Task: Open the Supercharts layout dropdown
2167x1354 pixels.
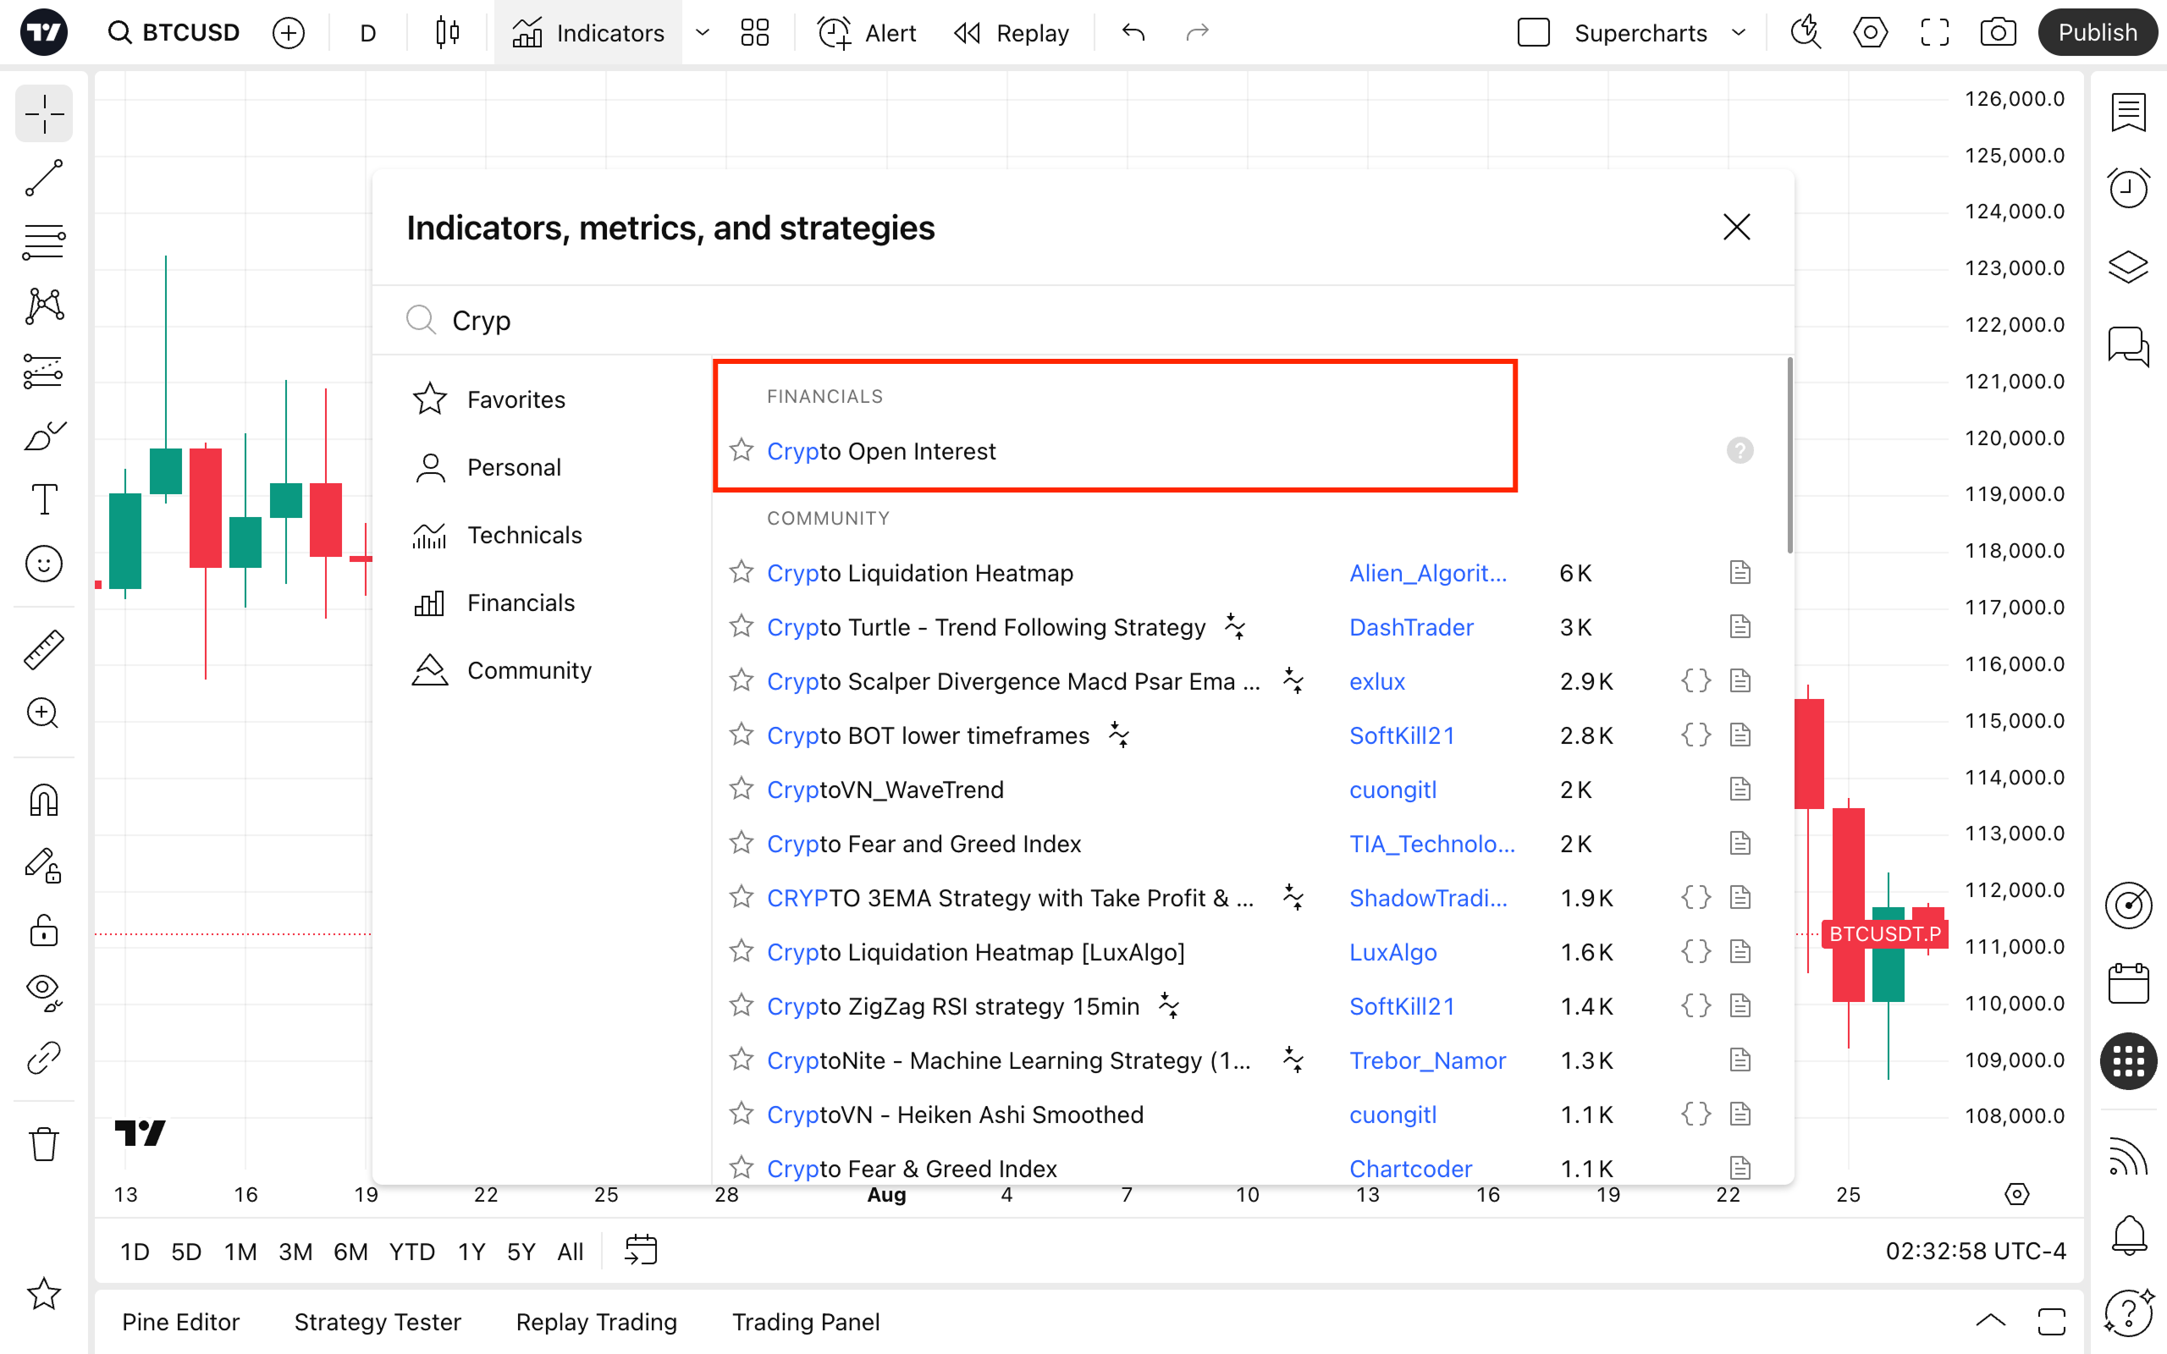Action: point(1738,33)
